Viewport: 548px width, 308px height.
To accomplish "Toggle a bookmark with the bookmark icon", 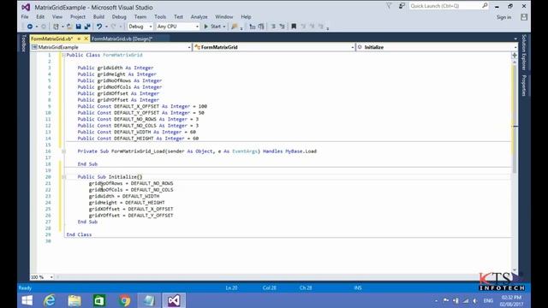I will coord(294,27).
